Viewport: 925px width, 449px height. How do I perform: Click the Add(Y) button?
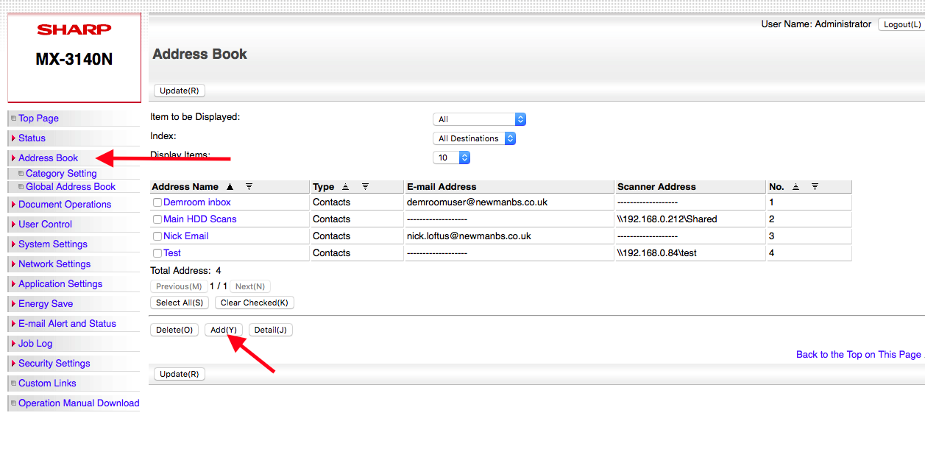coord(223,329)
